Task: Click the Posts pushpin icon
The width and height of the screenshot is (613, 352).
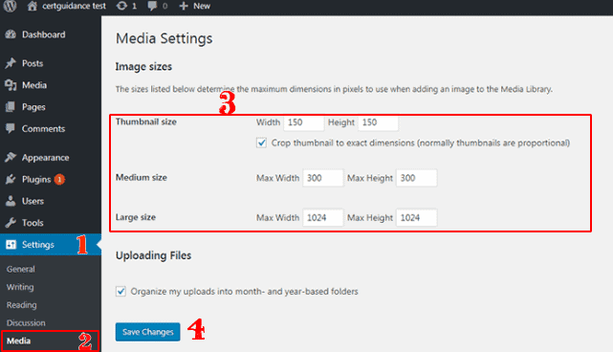Action: pyautogui.click(x=11, y=63)
